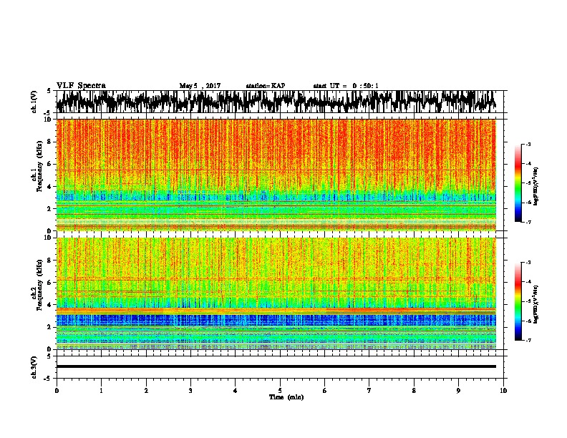Click time axis tick label "7"
567x438 pixels.
(x=369, y=391)
